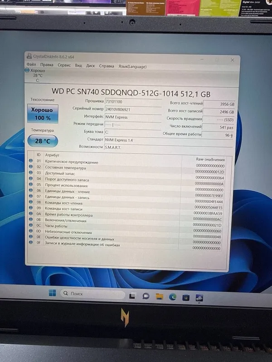Image resolution: width=272 pixels, height=362 pixels.
Task: Open the Диск menu
Action: point(90,66)
